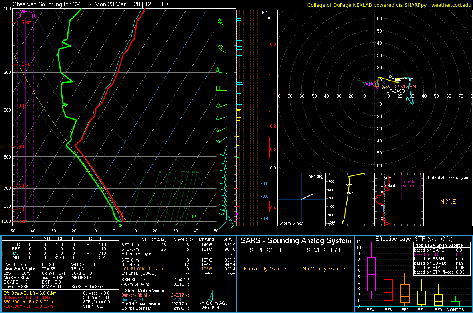The height and width of the screenshot is (313, 473).
Task: Click the SFC-1km shear row
Action: [178, 245]
